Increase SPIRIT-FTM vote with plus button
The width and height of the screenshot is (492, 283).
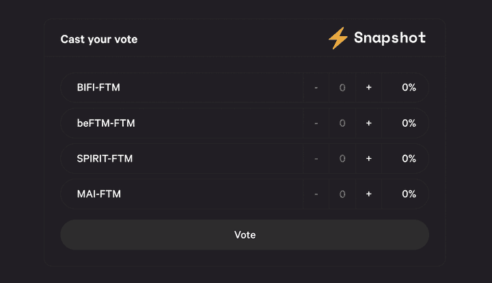pos(369,158)
